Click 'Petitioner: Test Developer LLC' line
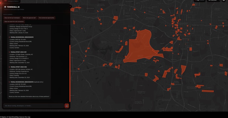The image size is (228, 118). [18, 57]
